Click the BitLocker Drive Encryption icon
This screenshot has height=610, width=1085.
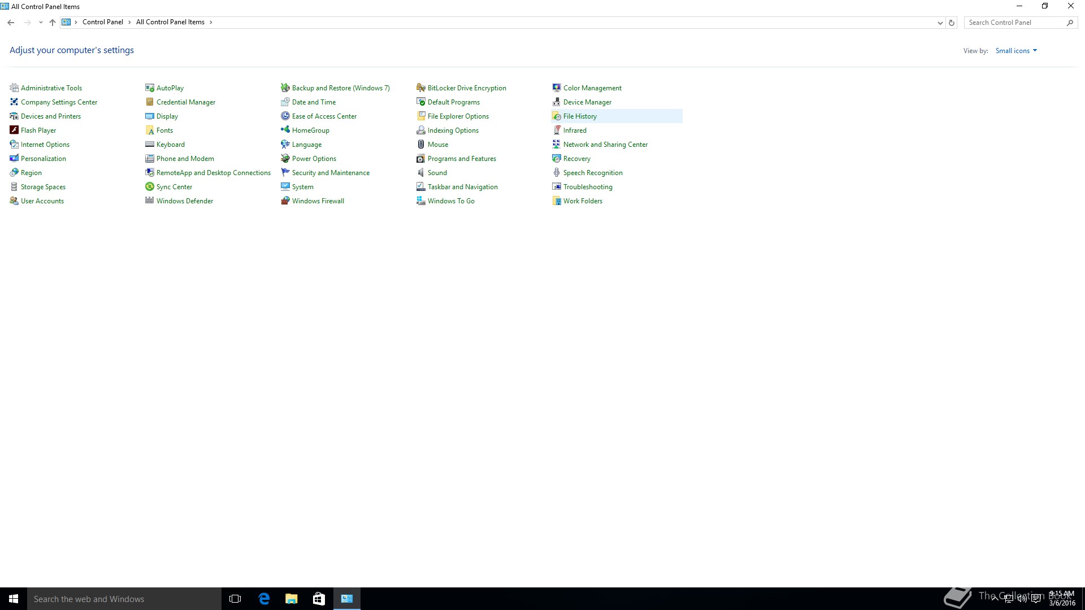click(421, 88)
